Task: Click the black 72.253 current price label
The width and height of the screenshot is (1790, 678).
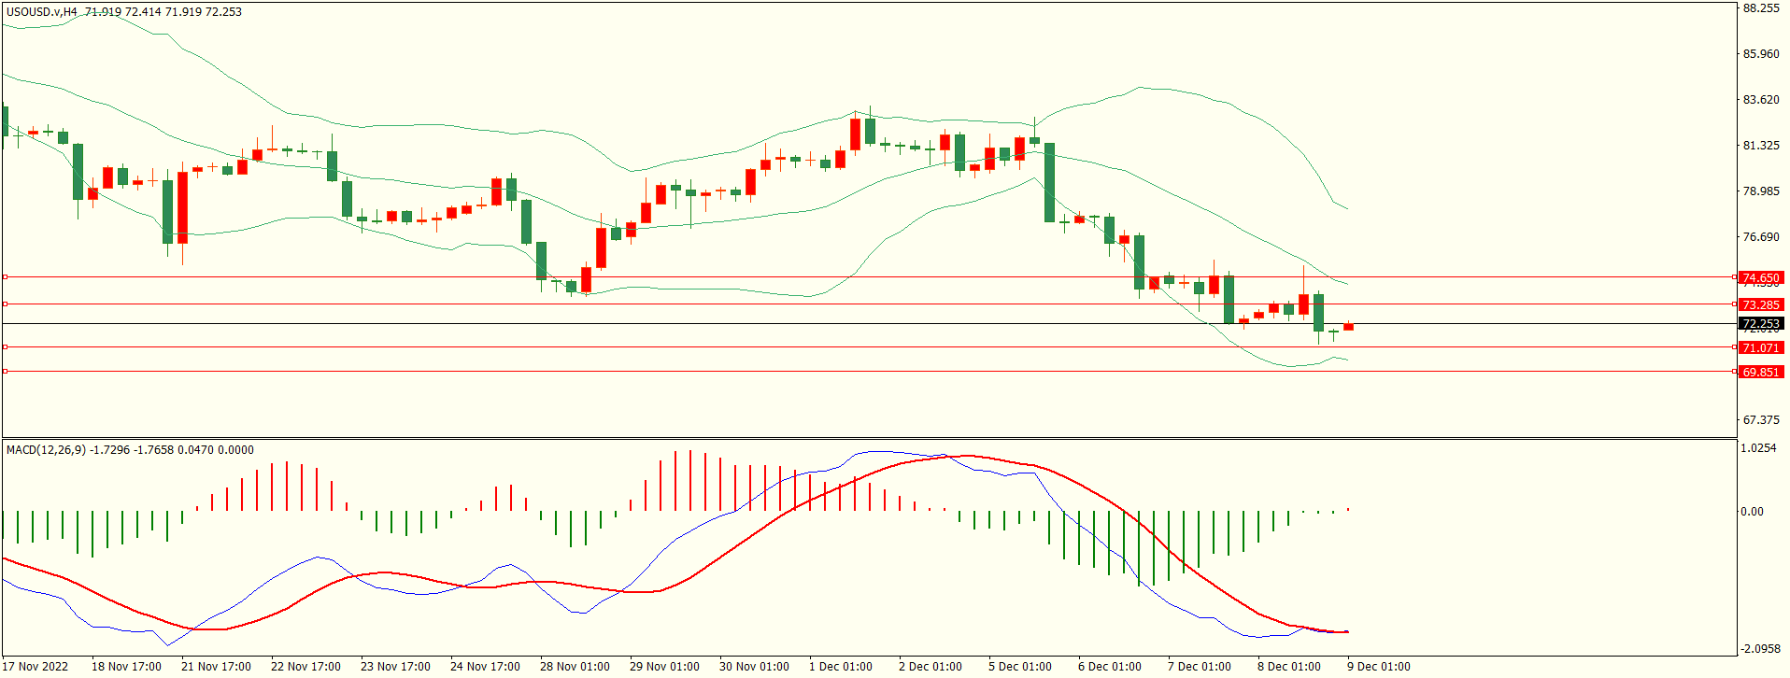Action: coord(1760,324)
